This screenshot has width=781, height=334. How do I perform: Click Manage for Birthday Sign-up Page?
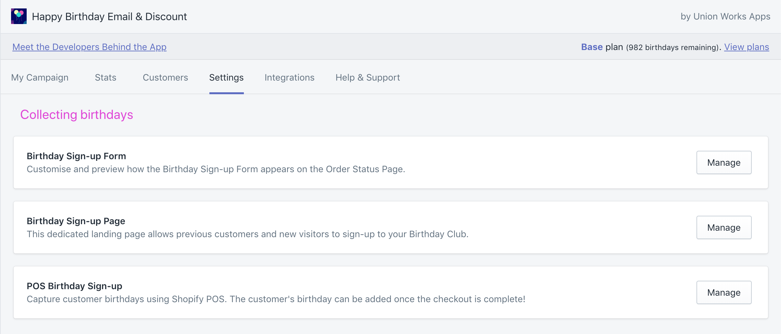(723, 227)
